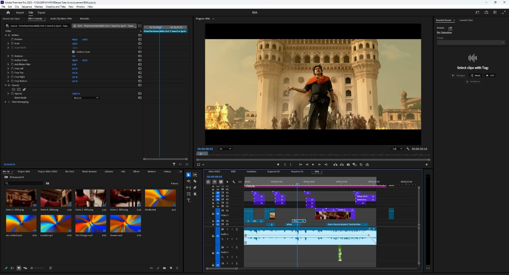Open the Fit zoom level dropdown
Viewport: 509px width, 275px height.
[x=225, y=149]
